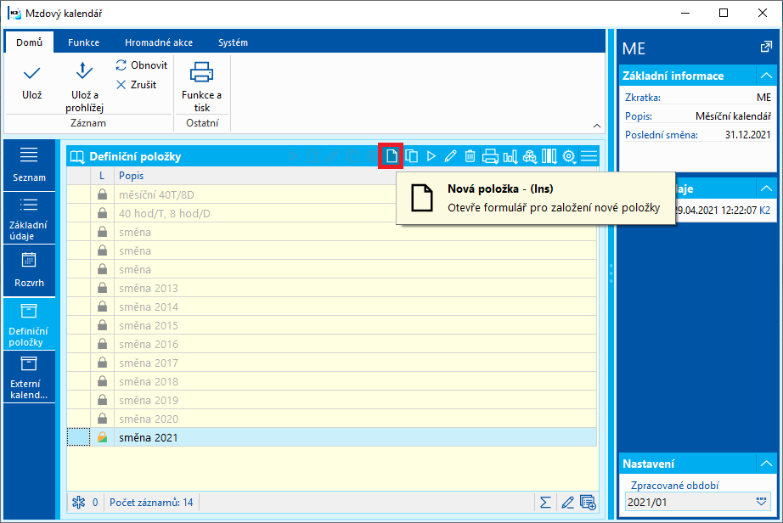Click Ulož a prohlížej button
Screen dimensions: 783x523
[84, 87]
